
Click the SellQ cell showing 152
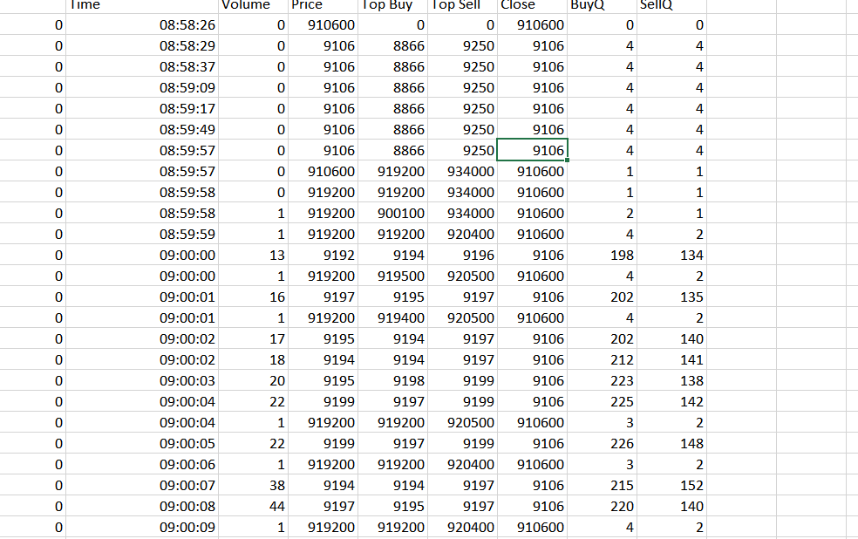tap(671, 485)
